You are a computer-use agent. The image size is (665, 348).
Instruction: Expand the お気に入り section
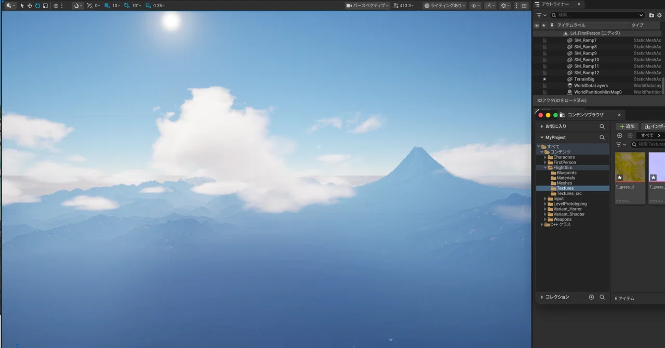(x=542, y=126)
